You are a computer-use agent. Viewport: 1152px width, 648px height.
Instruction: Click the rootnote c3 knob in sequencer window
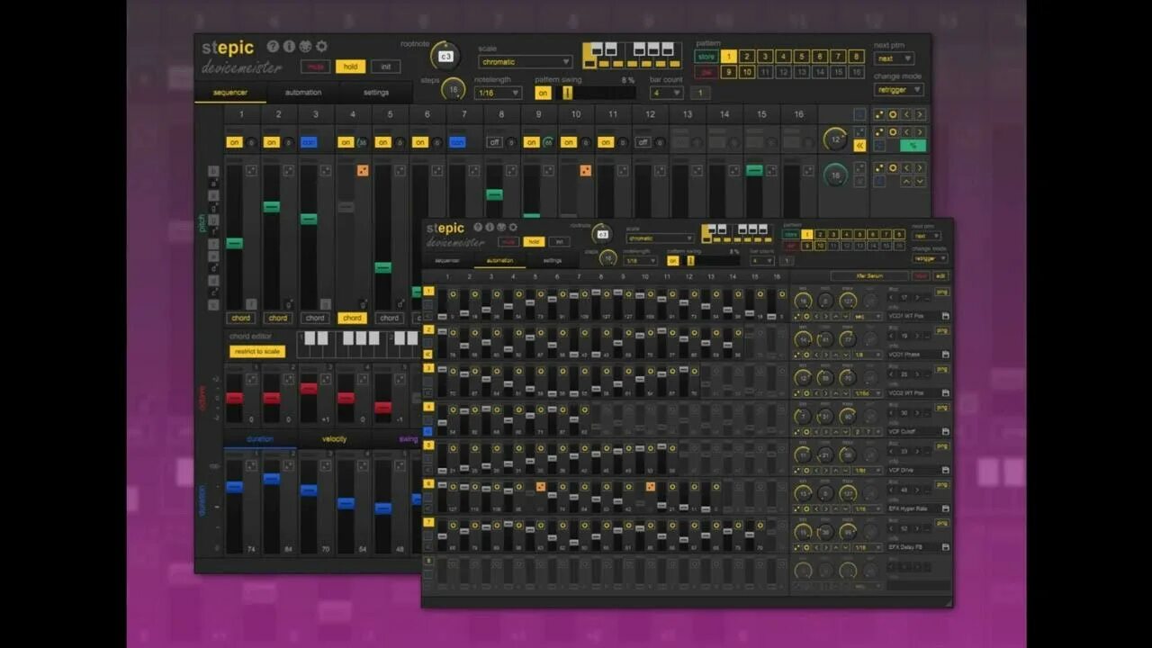click(x=445, y=56)
